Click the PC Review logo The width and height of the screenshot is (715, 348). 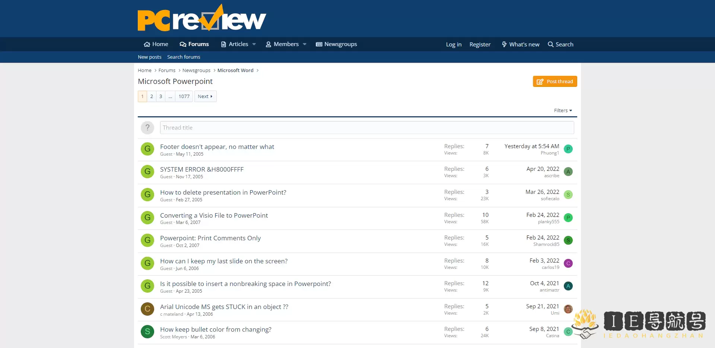click(x=201, y=19)
